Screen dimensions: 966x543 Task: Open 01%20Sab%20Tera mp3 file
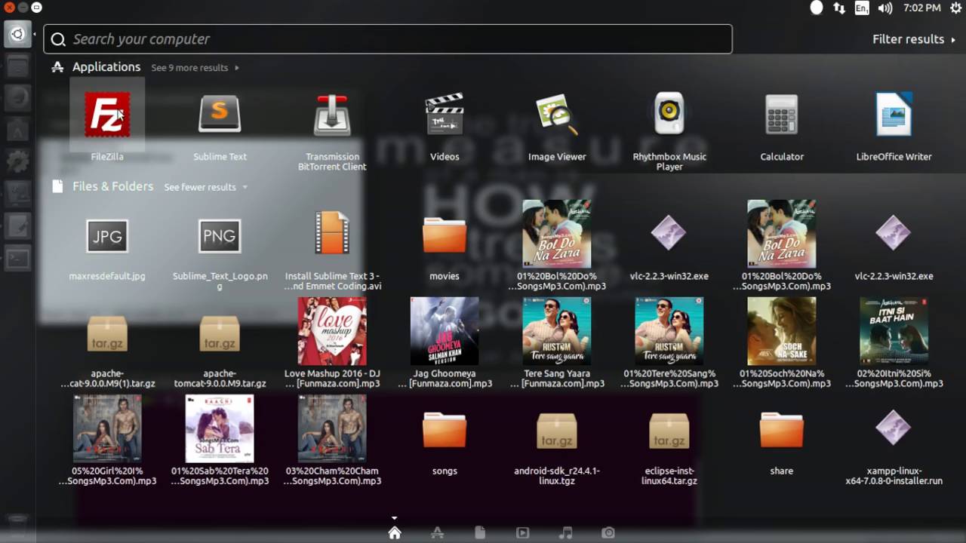220,428
